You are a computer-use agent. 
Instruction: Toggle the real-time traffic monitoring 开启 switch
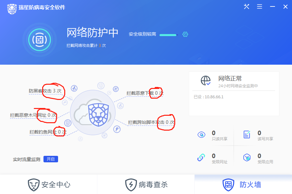coord(51,159)
